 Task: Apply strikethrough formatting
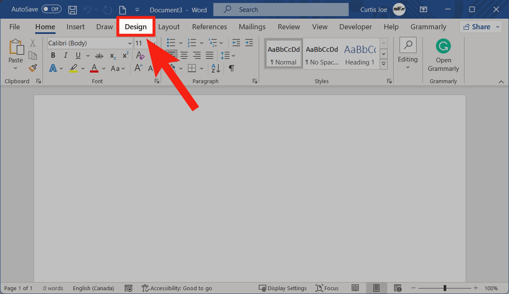point(99,56)
